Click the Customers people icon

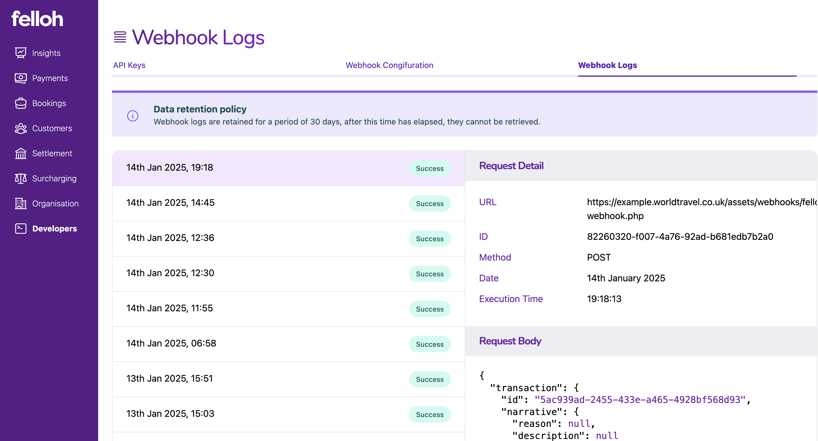pos(21,128)
